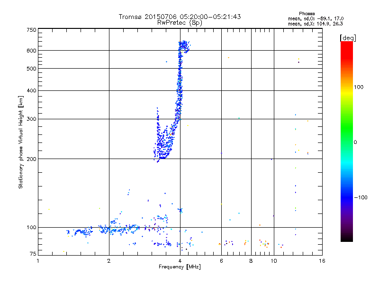The image size is (379, 284).
Task: Click the Phases mean sd statistics text
Action: [x=316, y=18]
